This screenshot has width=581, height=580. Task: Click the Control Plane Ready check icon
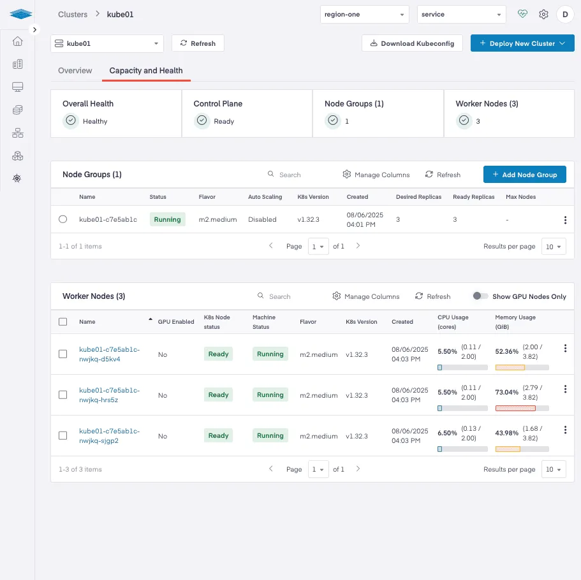202,120
